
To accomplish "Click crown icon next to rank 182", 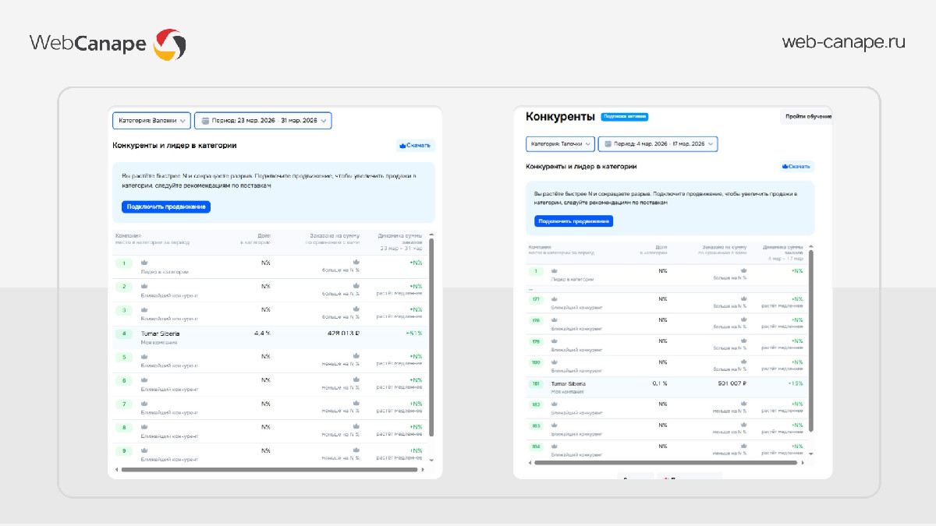I will pos(555,404).
